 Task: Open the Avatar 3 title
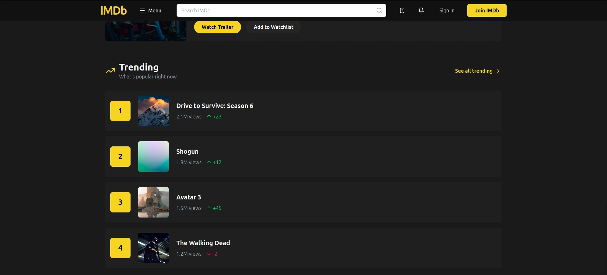189,197
